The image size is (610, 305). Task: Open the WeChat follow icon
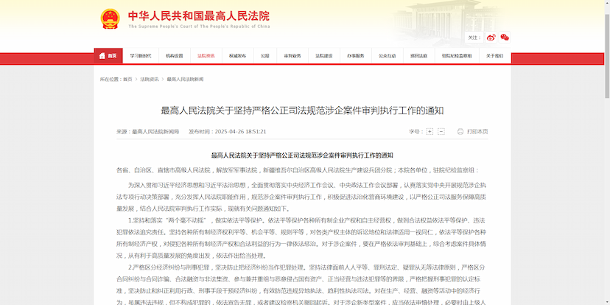pos(505,38)
